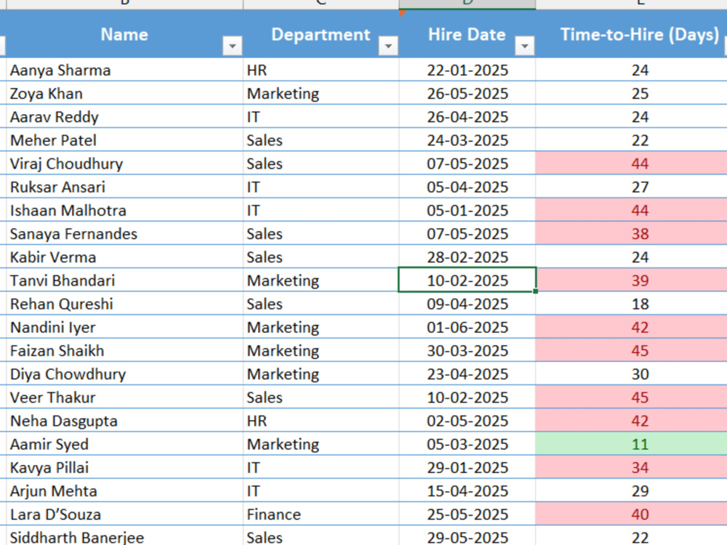Click the Sanaya Fernandes name cell

(124, 233)
